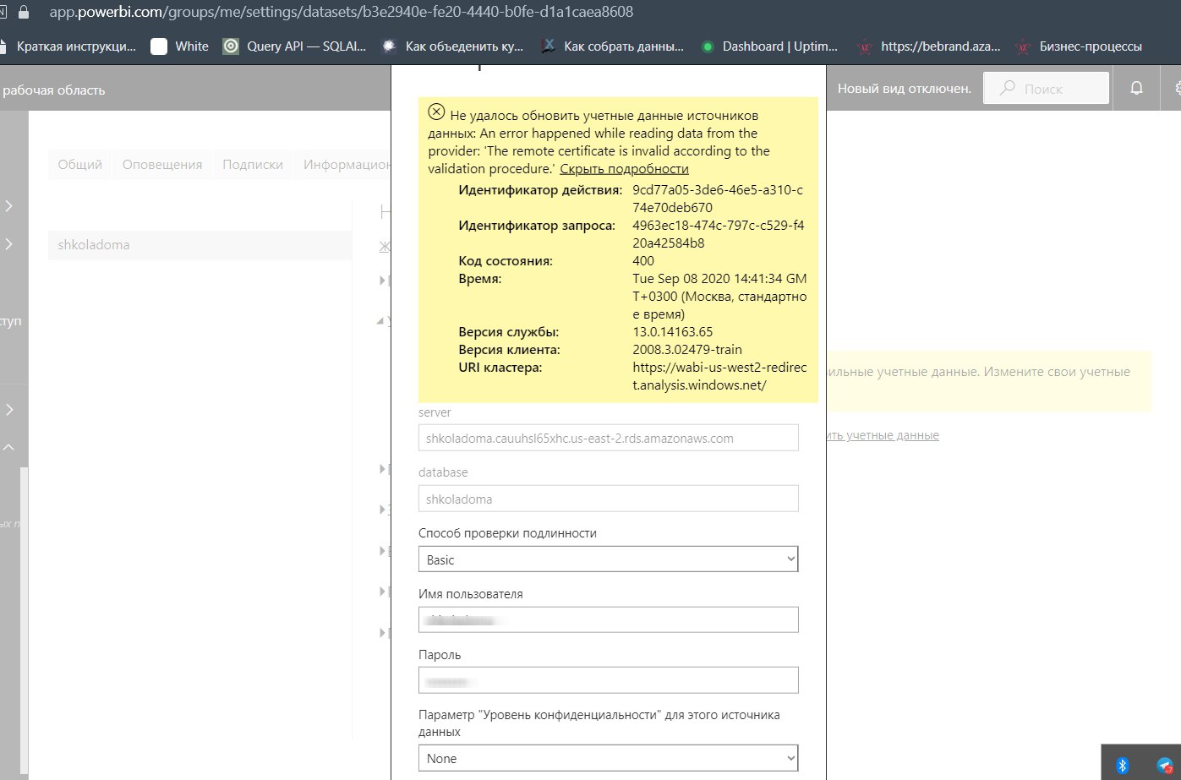Click the search box Поиск
The width and height of the screenshot is (1181, 780).
tap(1046, 88)
